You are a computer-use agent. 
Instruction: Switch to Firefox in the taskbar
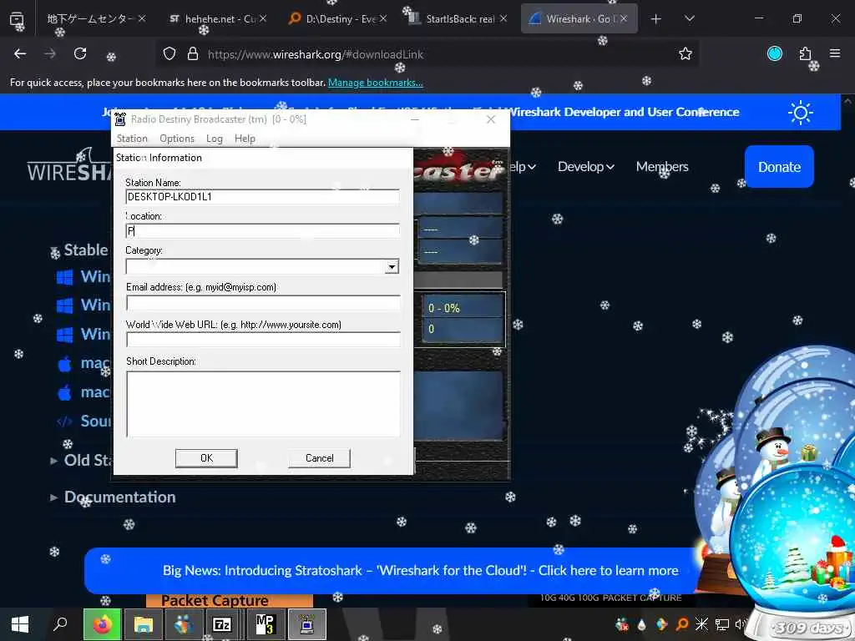pos(102,624)
